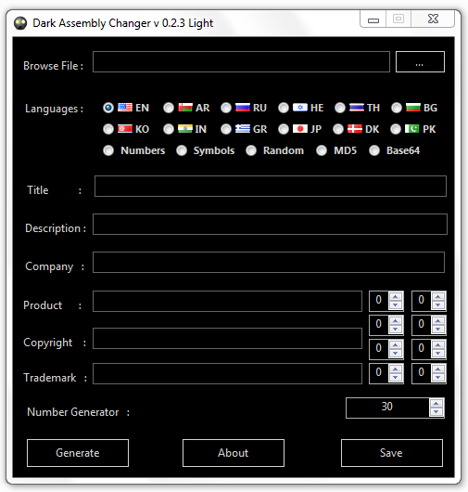Viewport: 468px width, 492px height.
Task: Focus the Title text field
Action: [271, 186]
